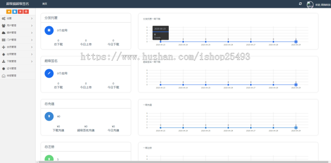The width and height of the screenshot is (331, 163).
Task: Click the red trash shortcut icon
Action: [20, 12]
